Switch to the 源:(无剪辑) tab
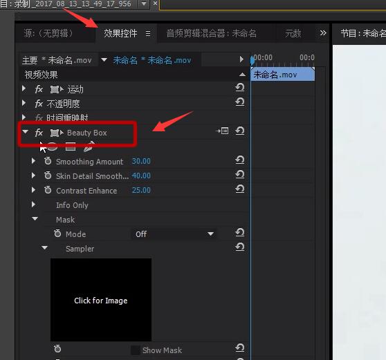This screenshot has height=360, width=386. click(x=48, y=33)
